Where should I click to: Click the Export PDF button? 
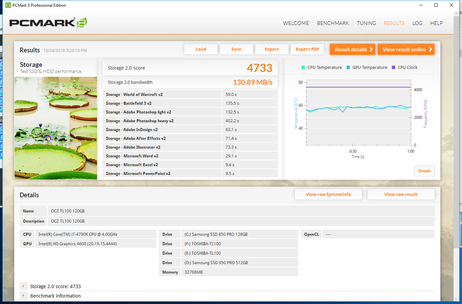click(x=307, y=49)
